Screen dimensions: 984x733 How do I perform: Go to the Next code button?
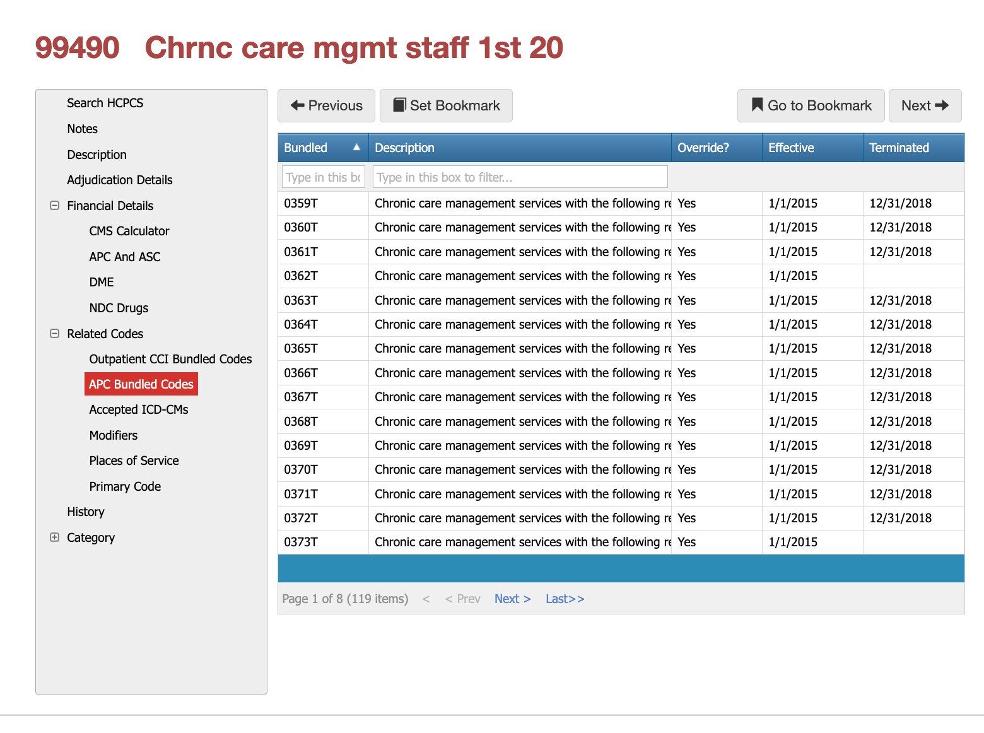925,105
